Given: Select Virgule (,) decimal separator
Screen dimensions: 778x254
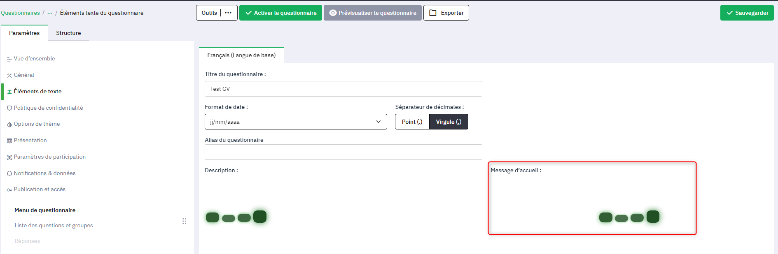Looking at the screenshot, I should point(449,122).
